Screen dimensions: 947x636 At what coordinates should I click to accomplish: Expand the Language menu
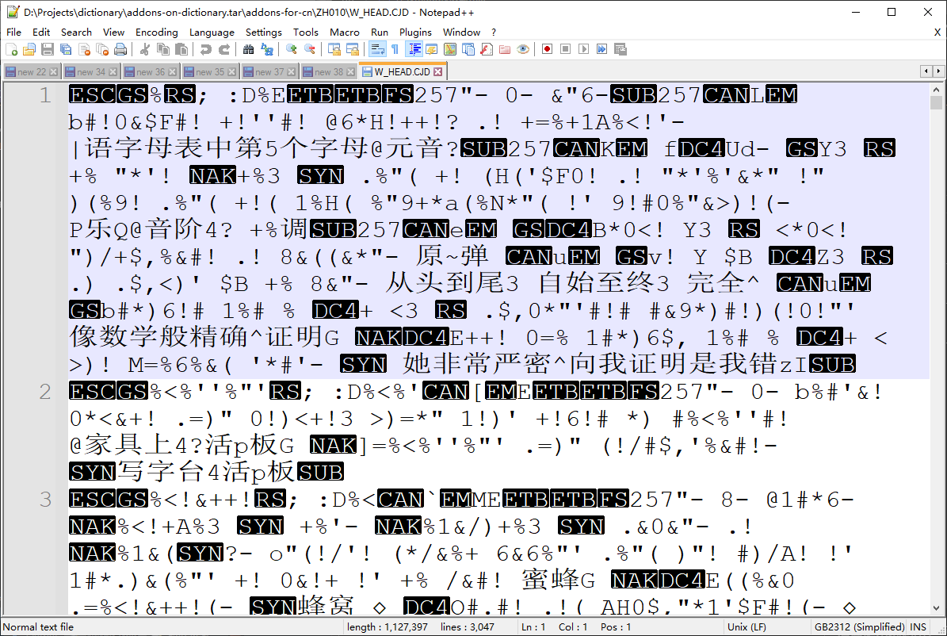point(212,32)
